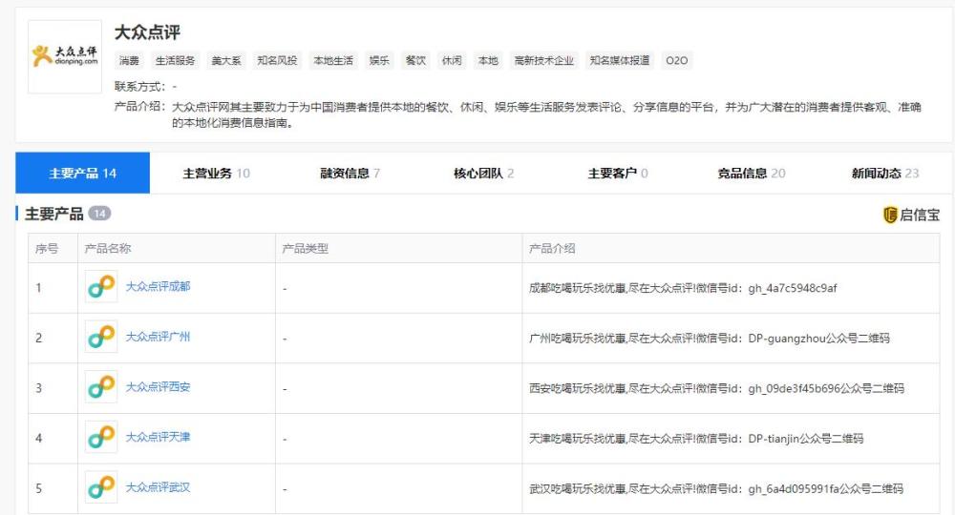
Task: Open the 大众点评广州 product link
Action: click(158, 337)
